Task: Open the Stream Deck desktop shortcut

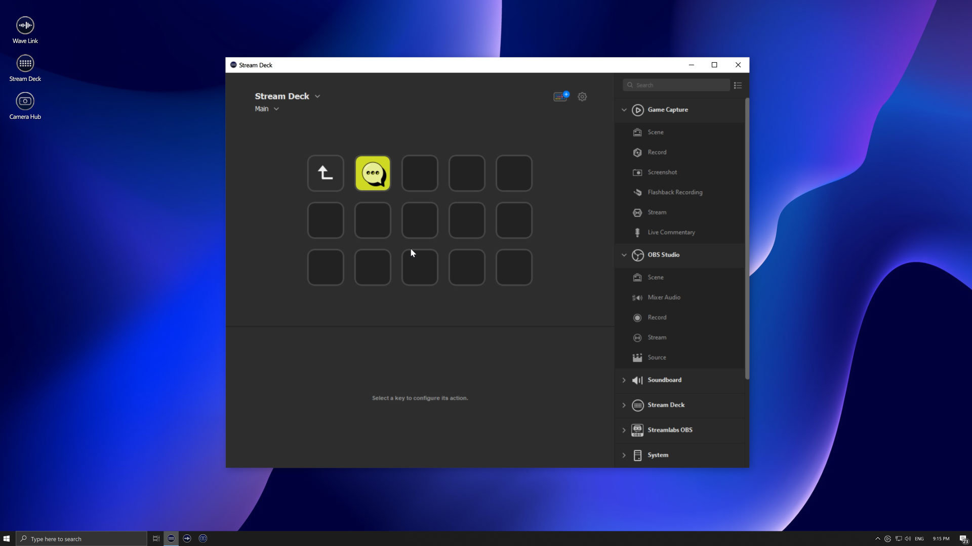Action: 25,69
